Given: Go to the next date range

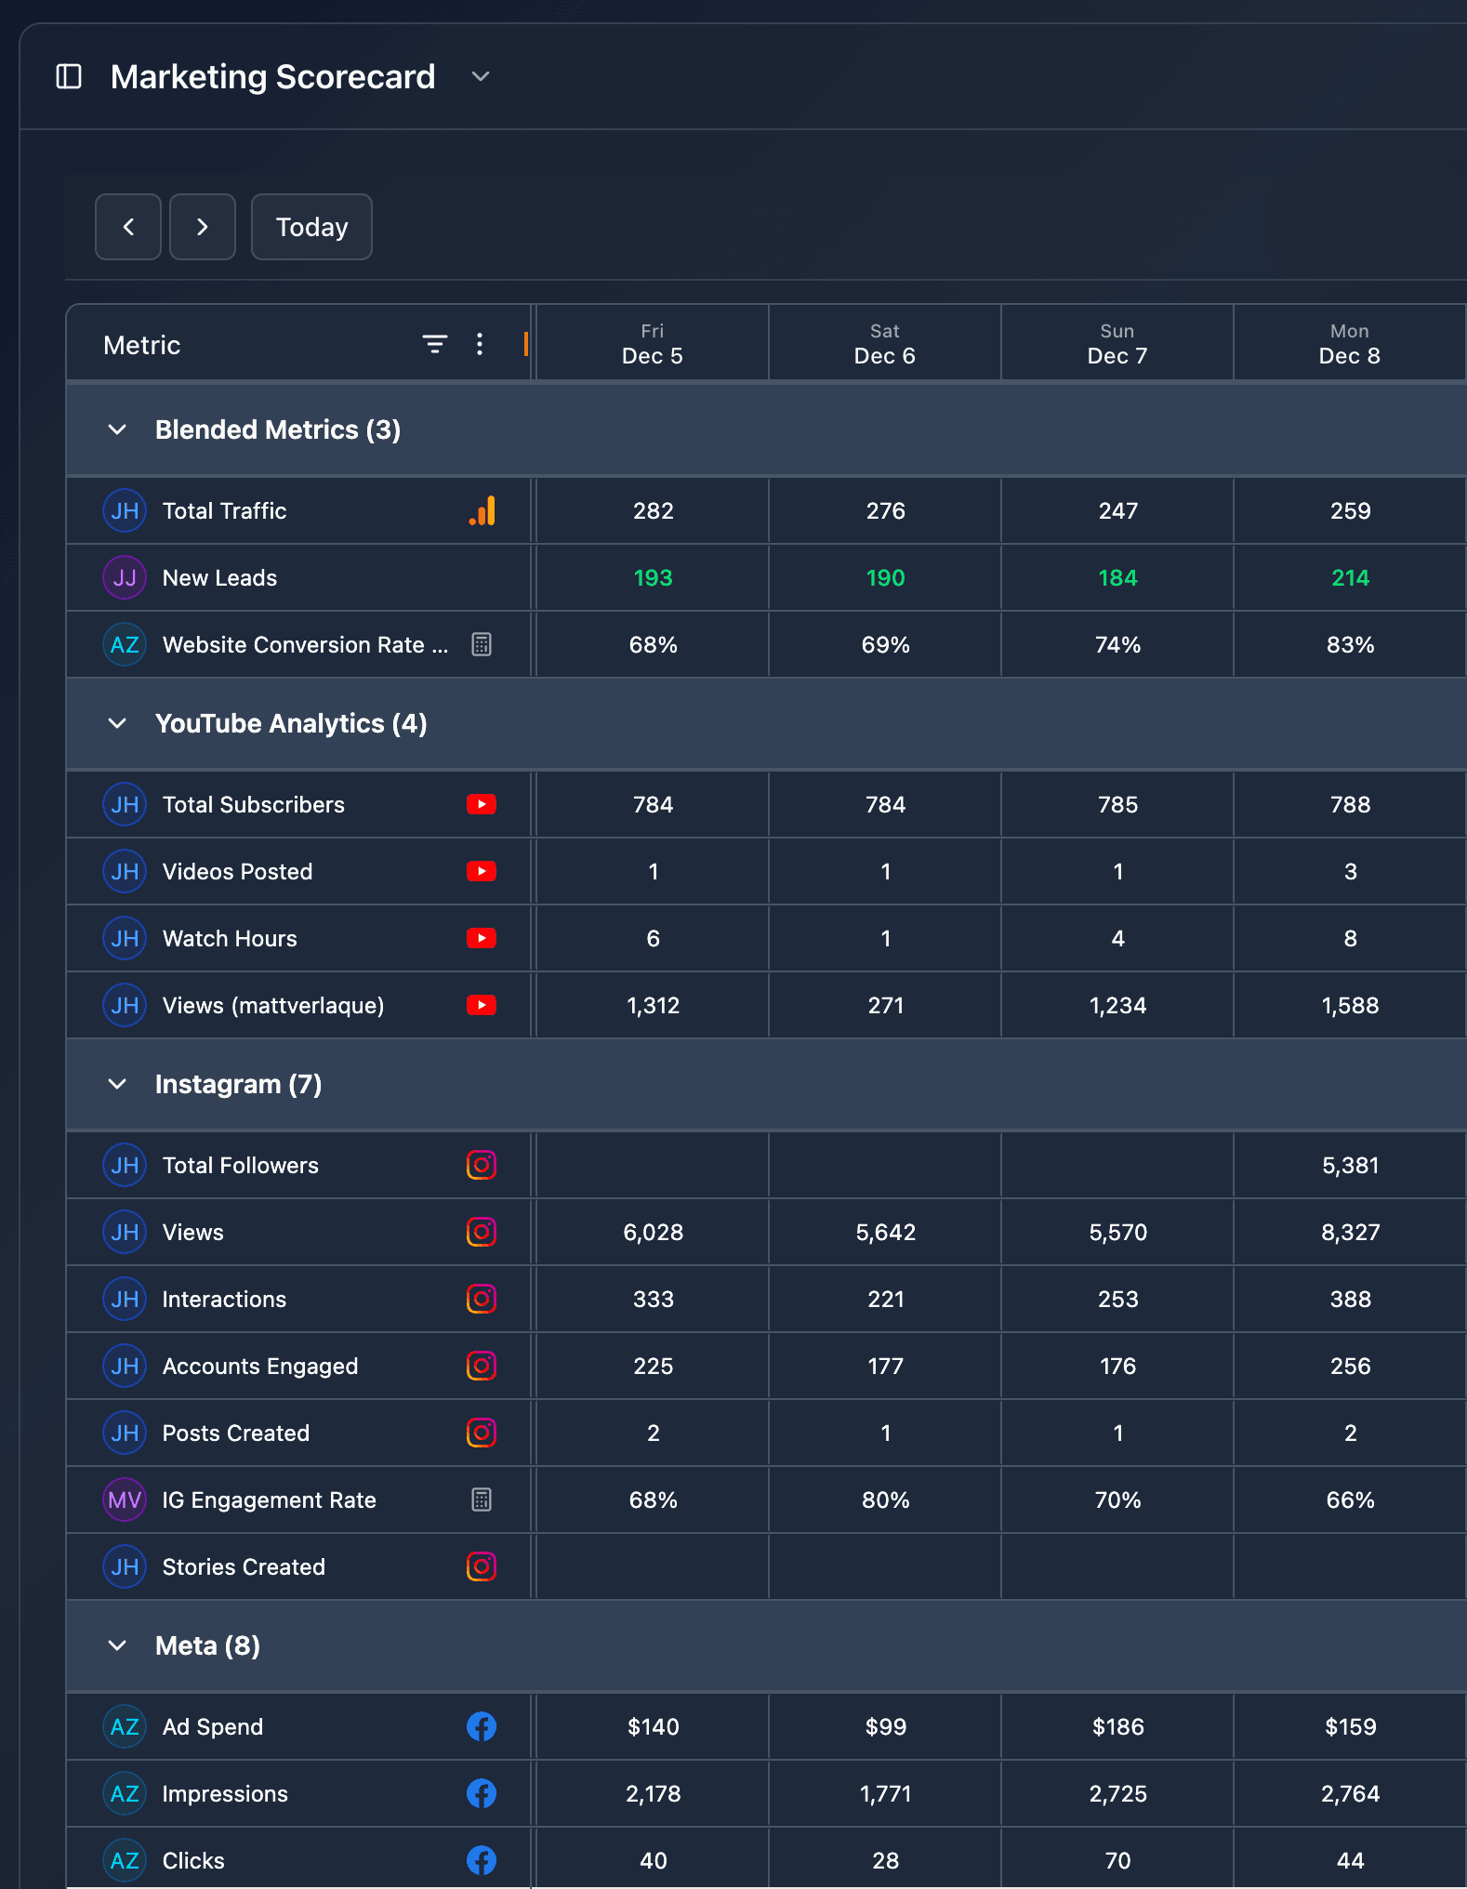Looking at the screenshot, I should 203,227.
